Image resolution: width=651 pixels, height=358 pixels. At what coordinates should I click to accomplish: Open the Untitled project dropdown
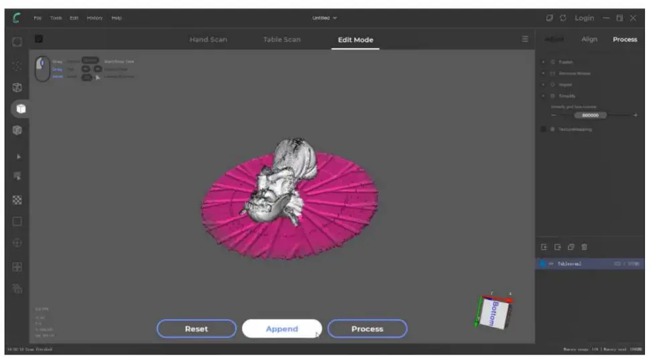click(324, 18)
